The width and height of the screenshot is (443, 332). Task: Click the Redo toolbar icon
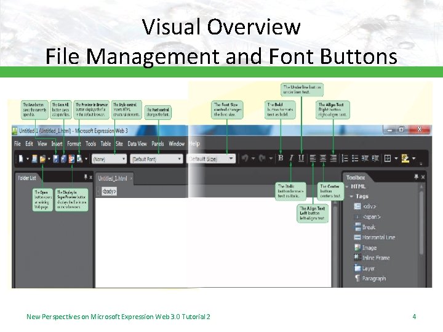click(263, 159)
